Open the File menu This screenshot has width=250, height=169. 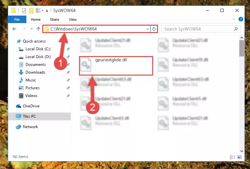click(x=17, y=19)
